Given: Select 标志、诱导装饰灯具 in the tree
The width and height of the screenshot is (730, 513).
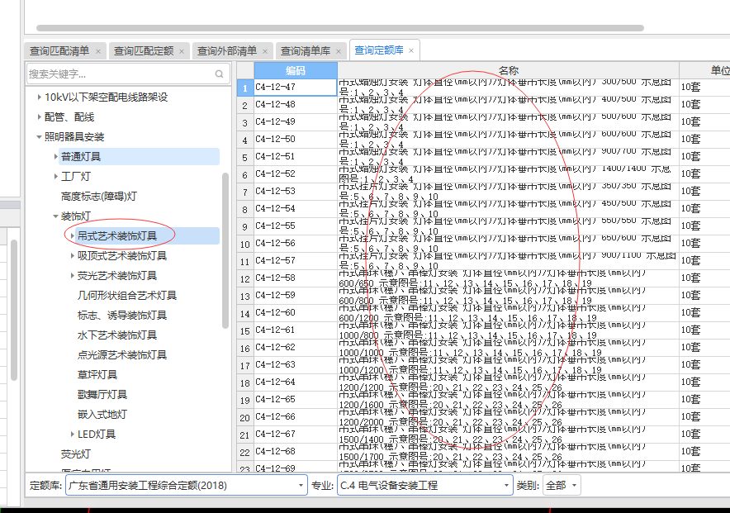Looking at the screenshot, I should [122, 316].
